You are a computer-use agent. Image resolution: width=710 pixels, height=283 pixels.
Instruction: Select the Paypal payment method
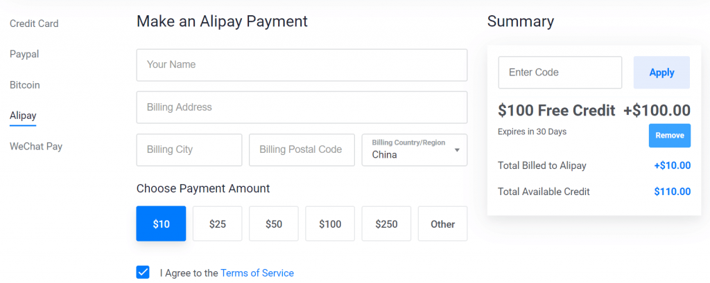[24, 54]
